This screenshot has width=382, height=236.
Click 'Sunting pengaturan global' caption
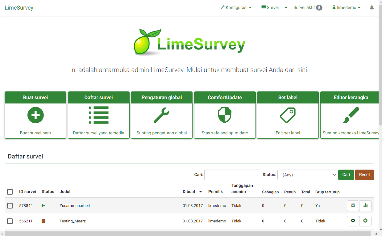pos(162,133)
